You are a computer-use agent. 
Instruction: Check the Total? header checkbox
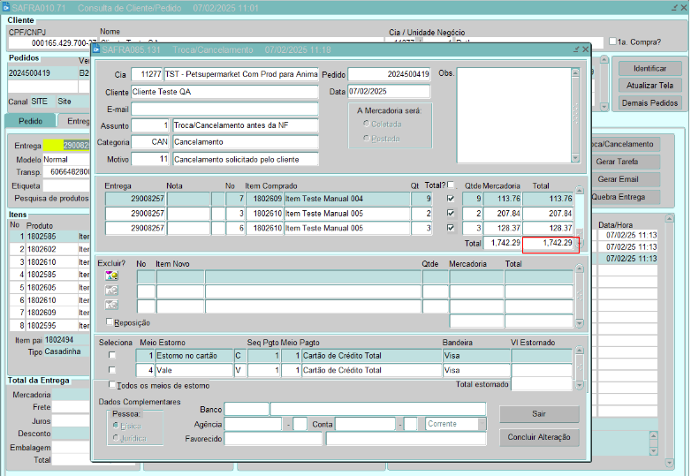452,185
